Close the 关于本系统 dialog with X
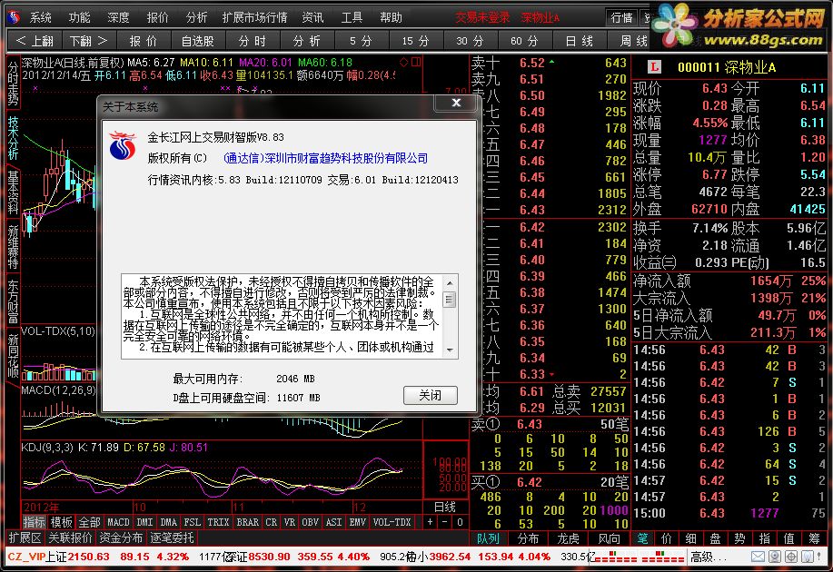This screenshot has width=833, height=572. click(456, 103)
